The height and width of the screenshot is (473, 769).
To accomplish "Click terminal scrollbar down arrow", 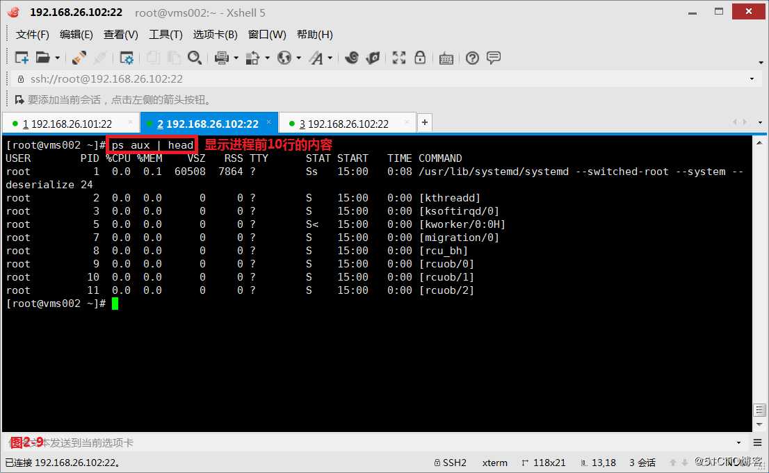I will pos(759,425).
